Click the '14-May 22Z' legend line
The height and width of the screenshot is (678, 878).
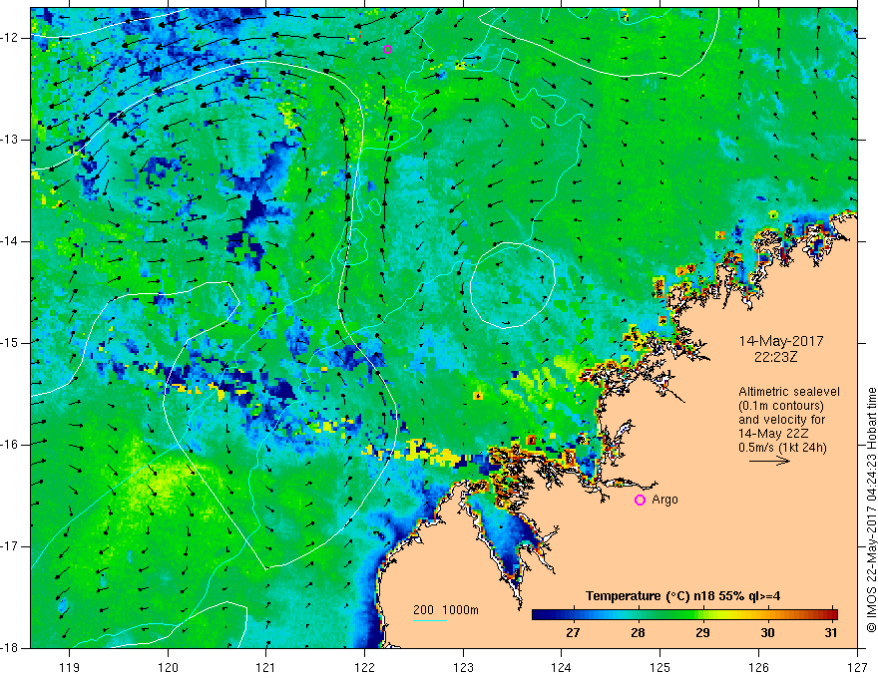773,434
